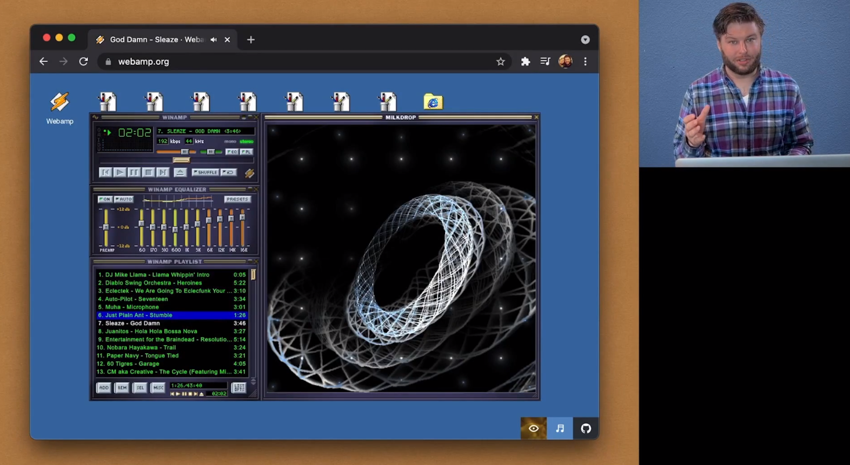Open the playlist MISC menu
850x465 pixels.
[158, 388]
